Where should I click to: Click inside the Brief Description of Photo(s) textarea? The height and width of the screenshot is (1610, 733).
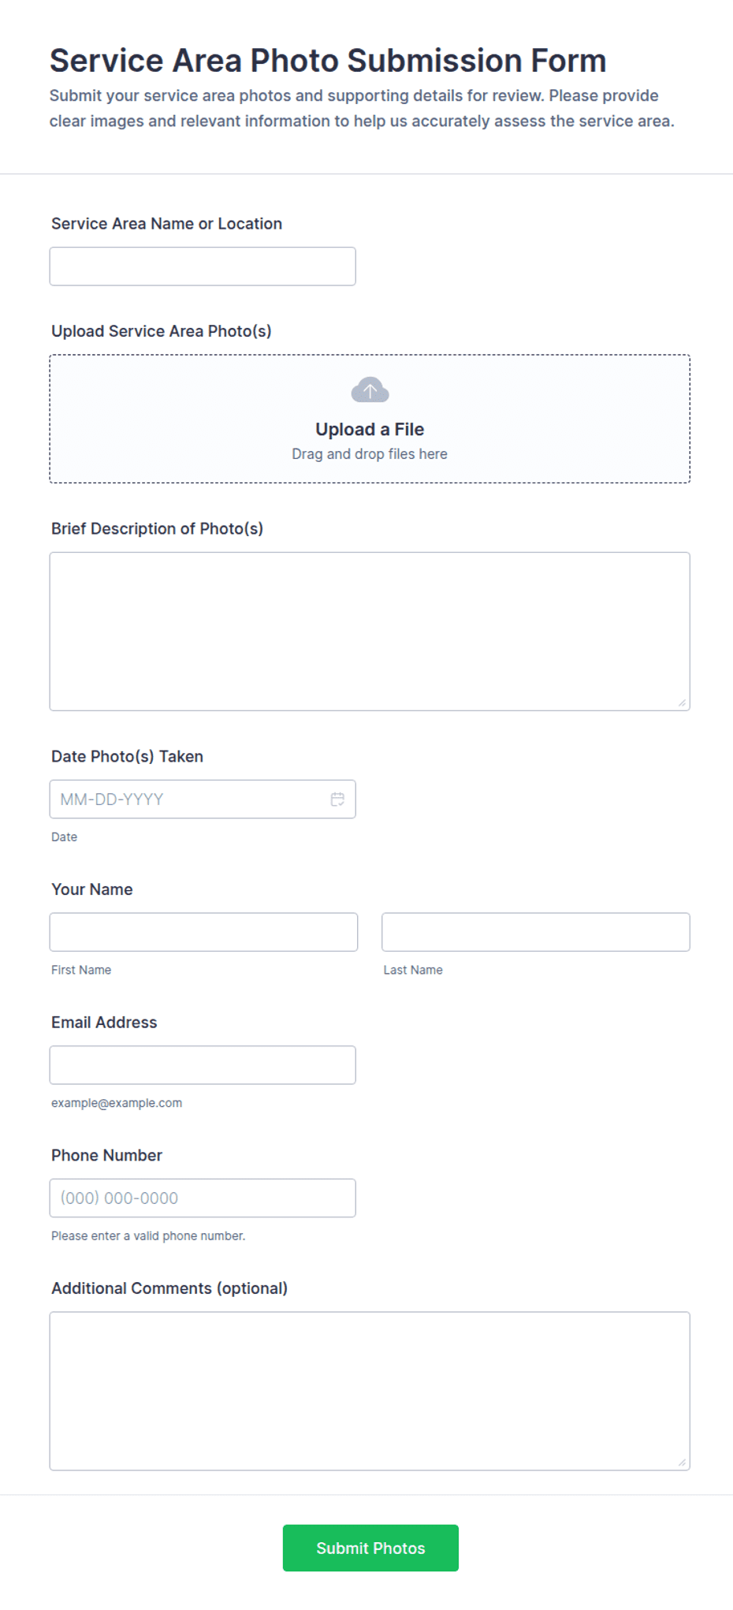pyautogui.click(x=370, y=632)
